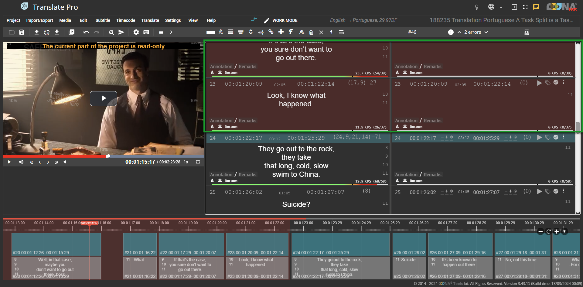This screenshot has width=583, height=287.
Task: Click the delete subtitle trash icon
Action: click(311, 32)
